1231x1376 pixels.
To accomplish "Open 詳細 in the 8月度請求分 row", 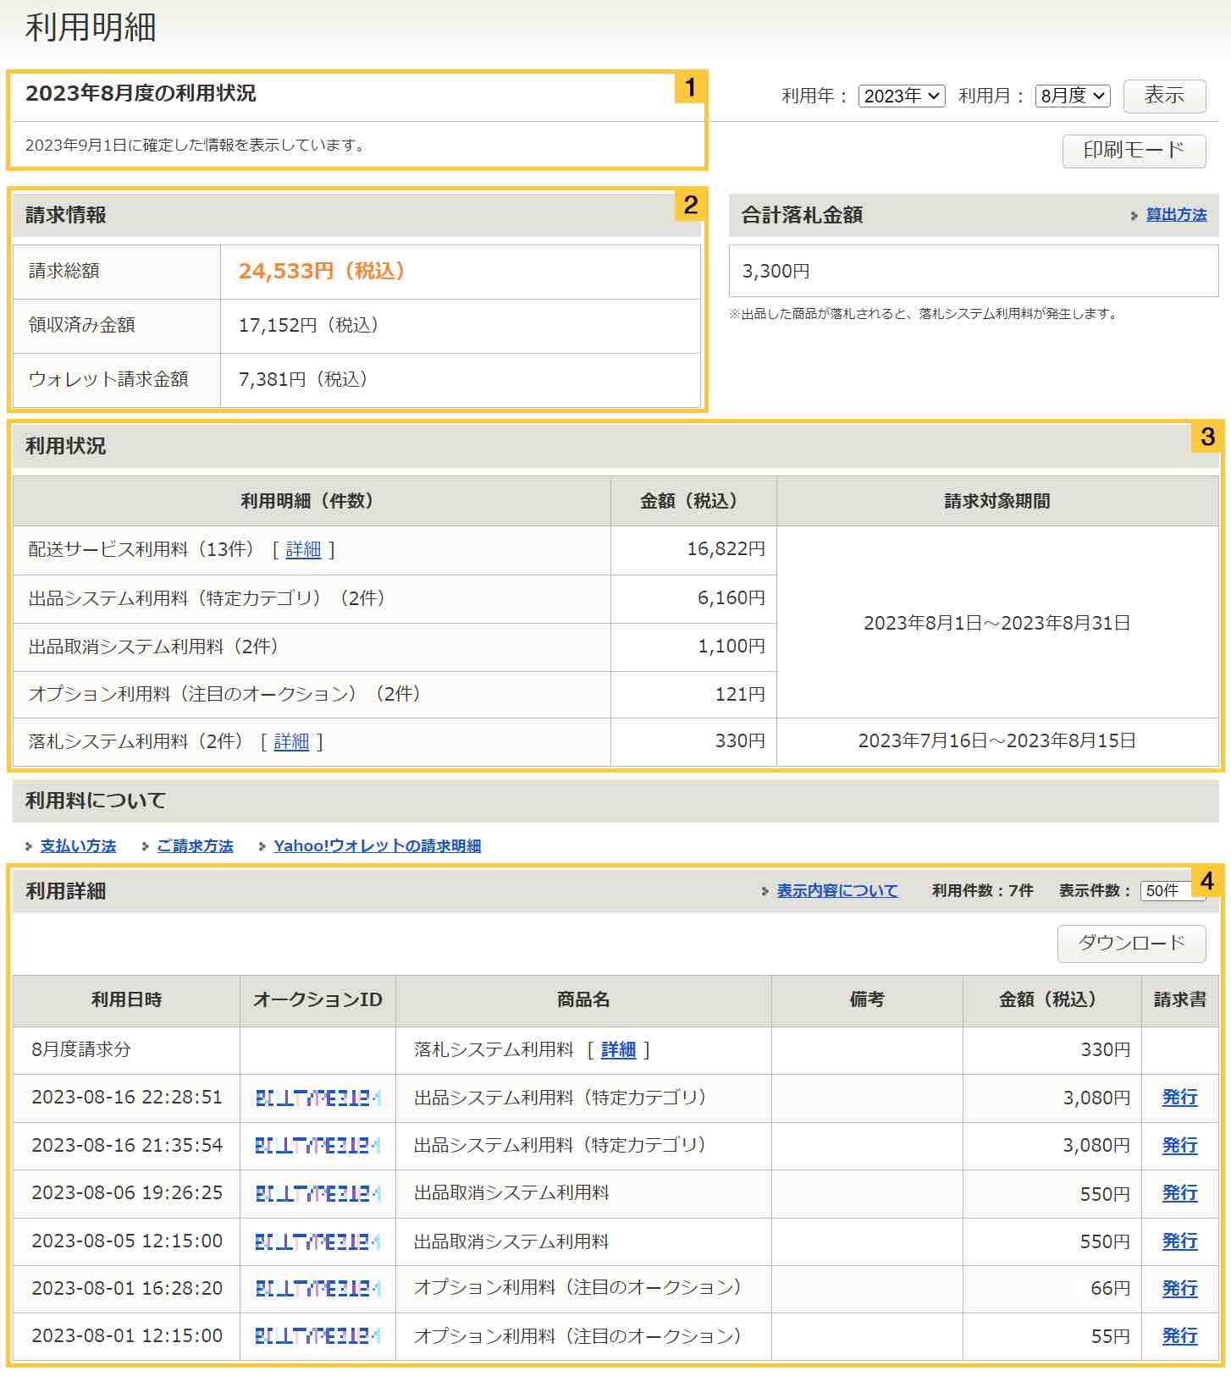I will (x=618, y=1049).
